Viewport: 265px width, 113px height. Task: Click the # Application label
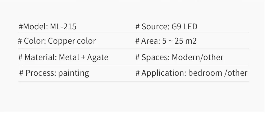point(161,73)
